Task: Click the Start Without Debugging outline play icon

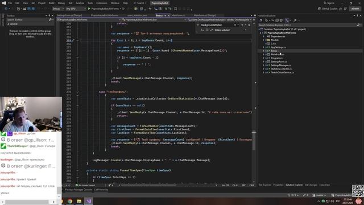Action: tap(123, 9)
